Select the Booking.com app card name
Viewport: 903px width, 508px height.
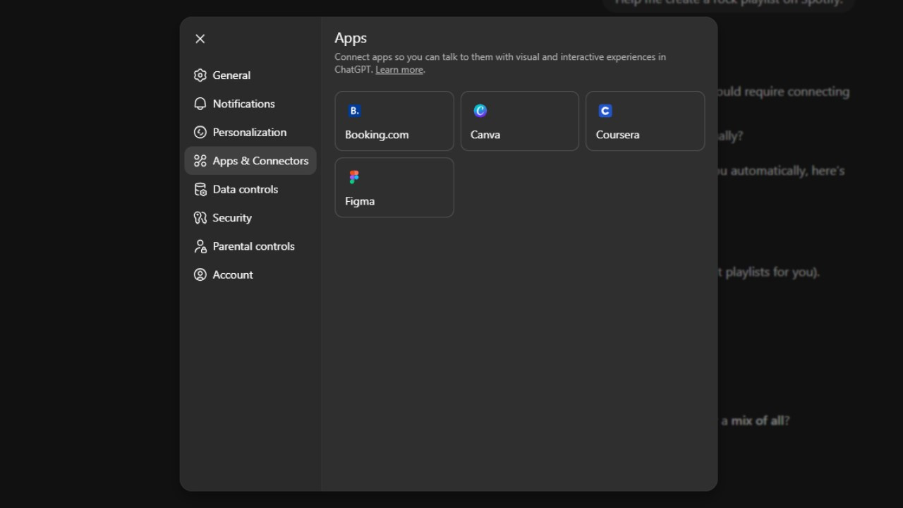377,135
